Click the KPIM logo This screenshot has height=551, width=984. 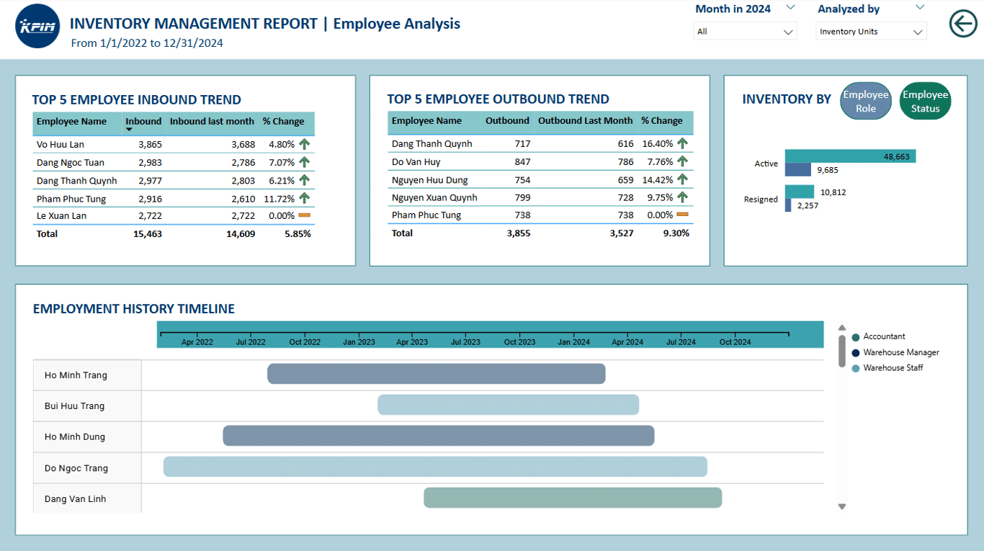(37, 26)
